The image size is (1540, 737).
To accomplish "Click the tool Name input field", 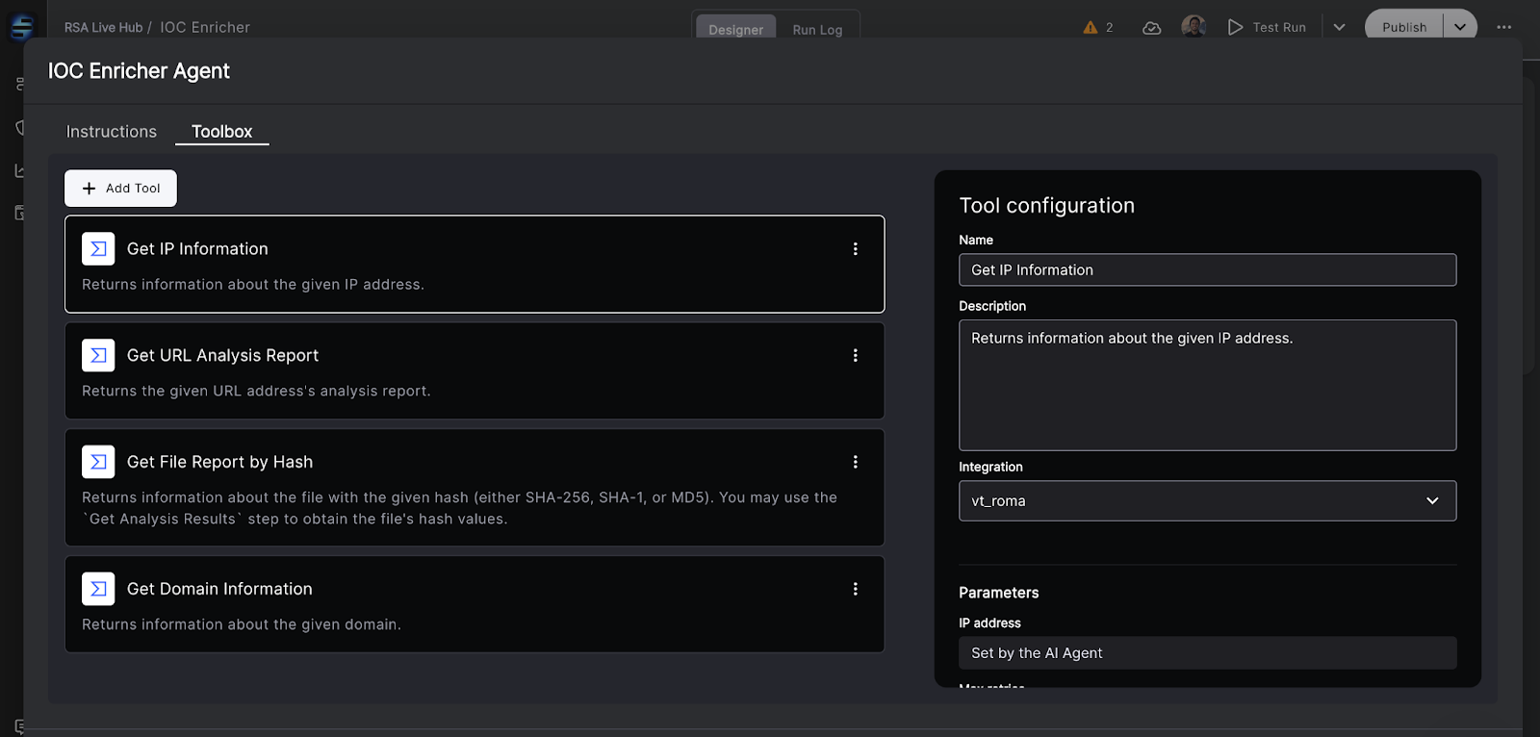I will point(1207,270).
